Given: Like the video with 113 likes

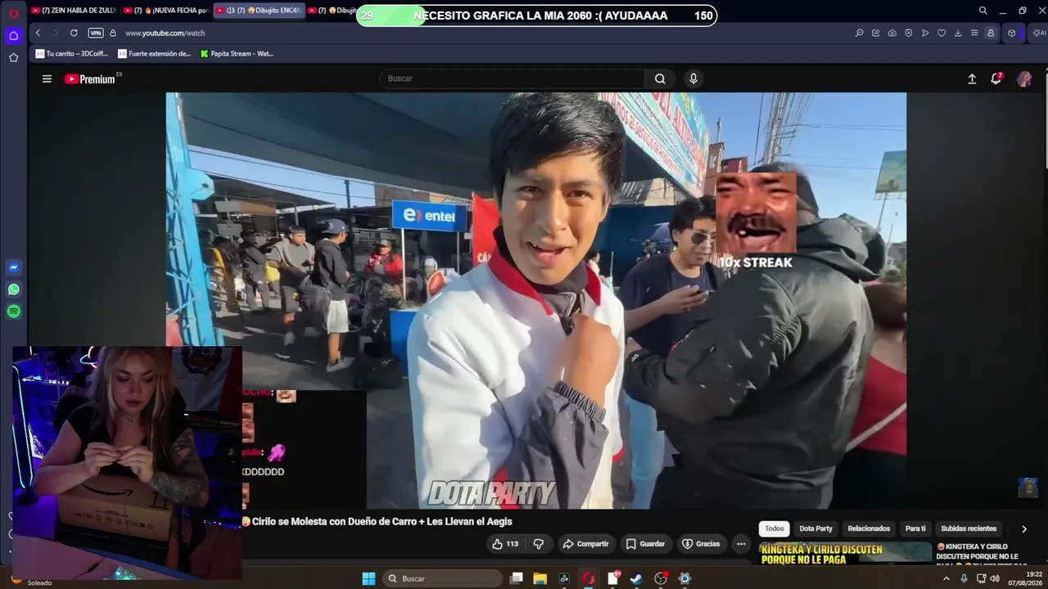Looking at the screenshot, I should pos(504,544).
